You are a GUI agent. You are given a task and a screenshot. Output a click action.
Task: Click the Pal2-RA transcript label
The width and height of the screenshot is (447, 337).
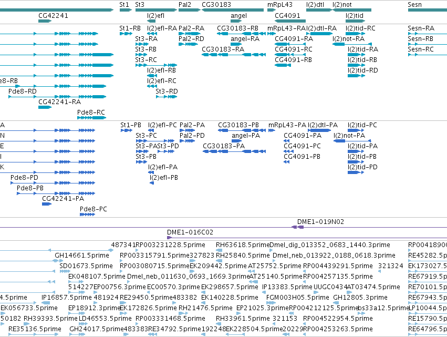click(x=191, y=28)
